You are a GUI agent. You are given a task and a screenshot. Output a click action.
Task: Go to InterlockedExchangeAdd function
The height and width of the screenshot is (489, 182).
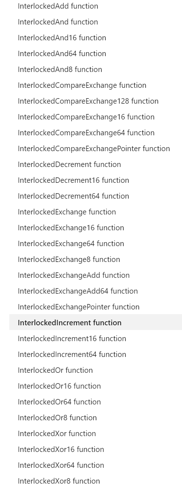74,275
